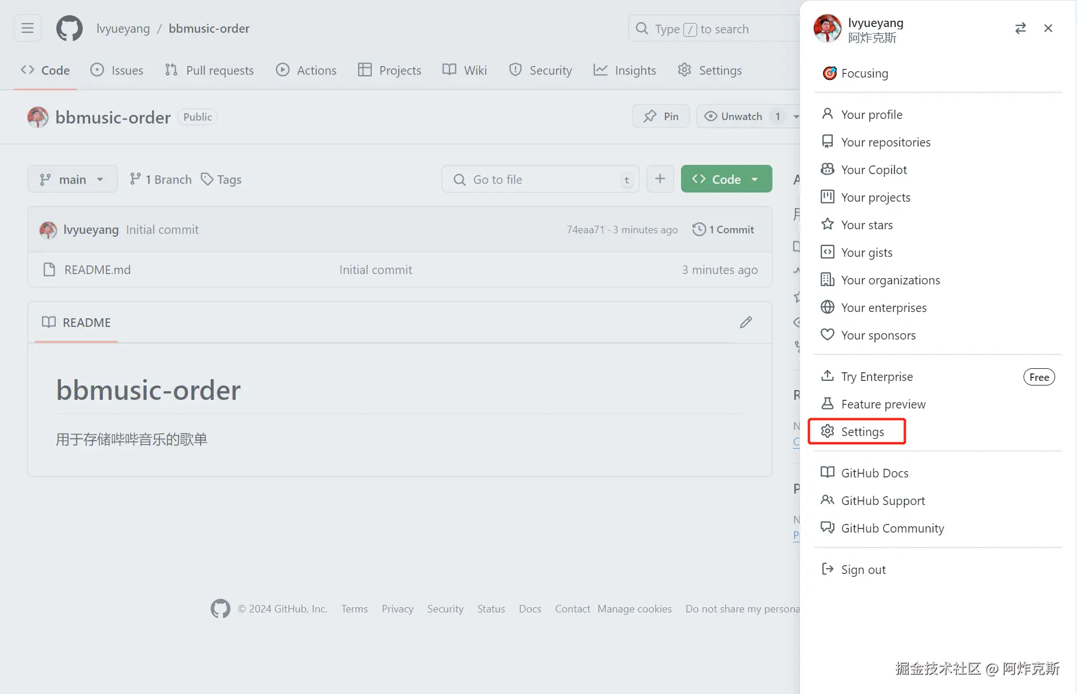
Task: Click the Free badge next to Try Enterprise
Action: click(1039, 377)
